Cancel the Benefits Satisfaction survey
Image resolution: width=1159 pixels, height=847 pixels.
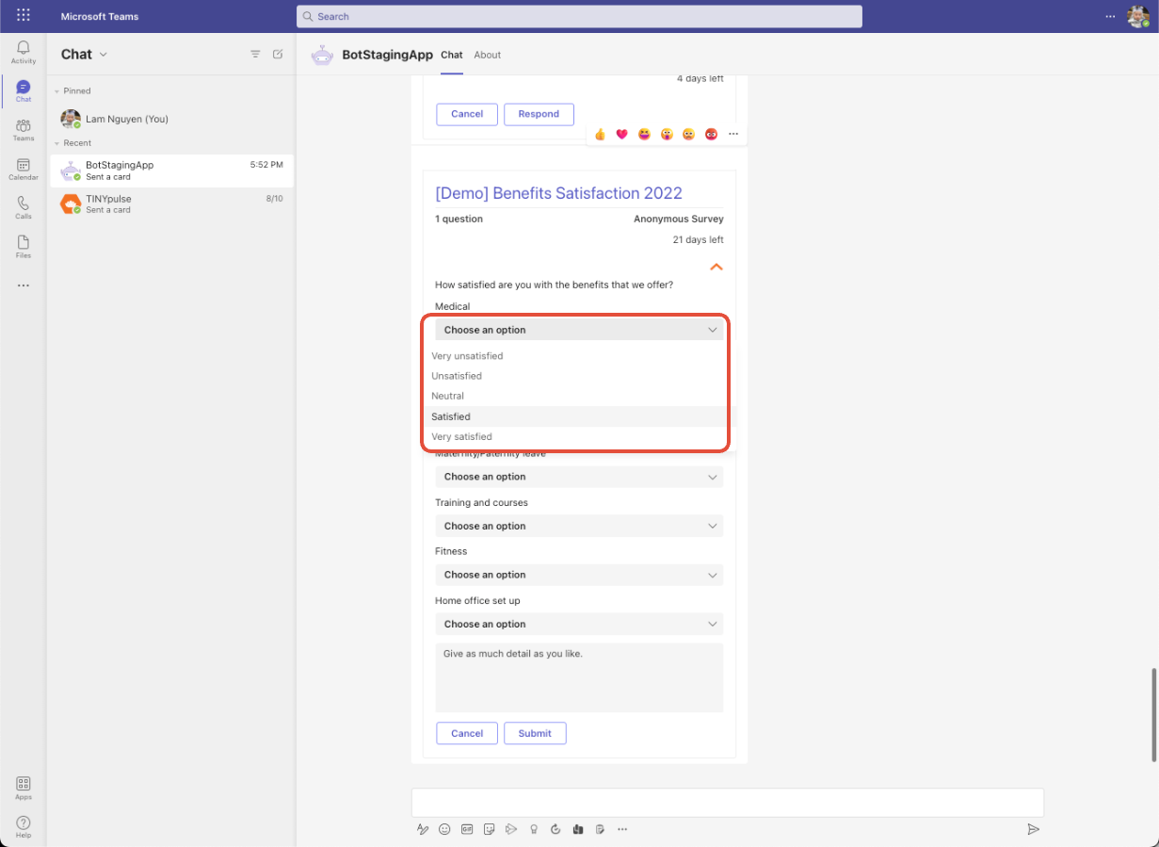[x=467, y=733]
